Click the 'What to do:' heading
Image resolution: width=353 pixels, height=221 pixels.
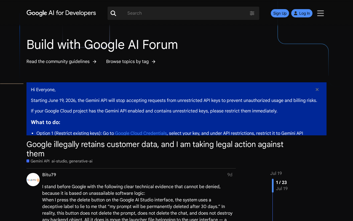tap(46, 122)
